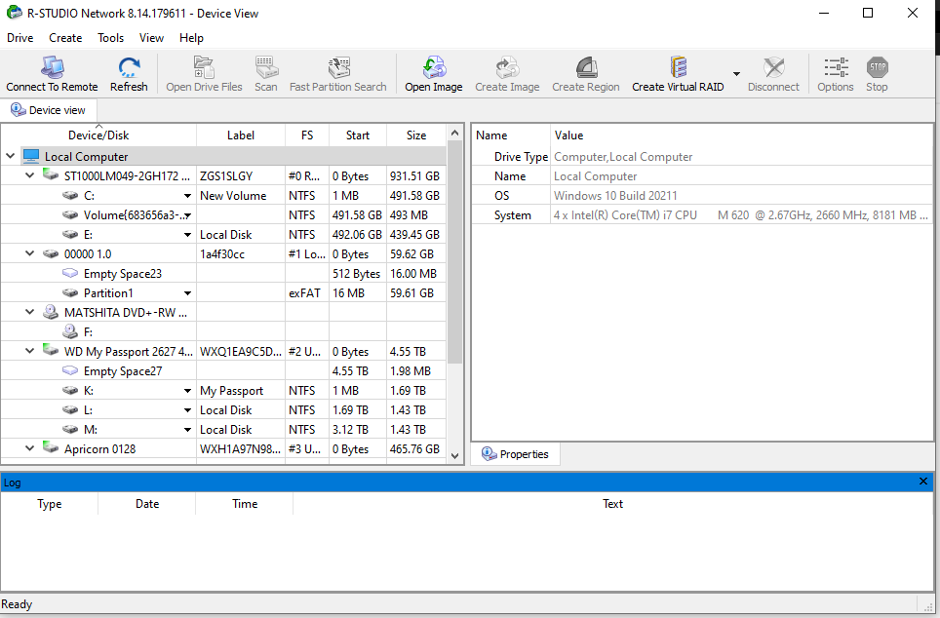The image size is (940, 618).
Task: Collapse the Local Computer tree node
Action: click(10, 156)
